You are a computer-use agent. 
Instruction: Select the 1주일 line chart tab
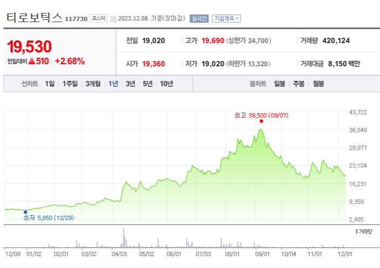70,84
